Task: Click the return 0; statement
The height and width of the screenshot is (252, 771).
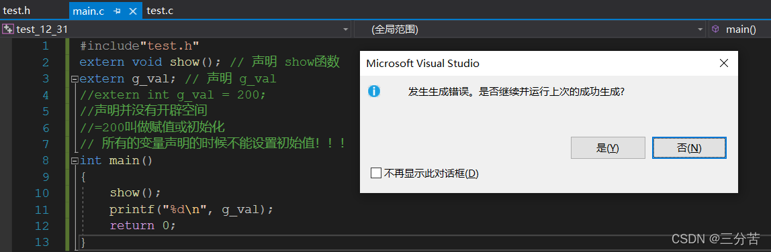Action: [x=142, y=225]
